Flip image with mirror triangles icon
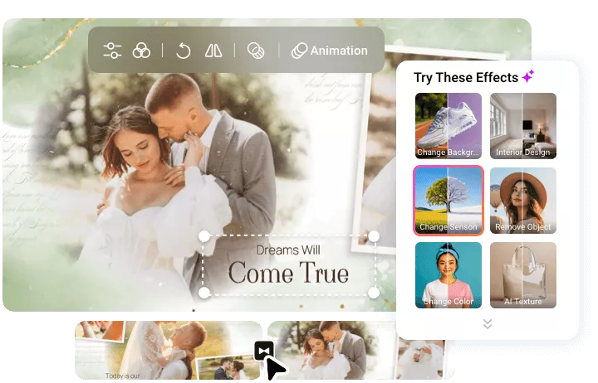 pyautogui.click(x=213, y=51)
